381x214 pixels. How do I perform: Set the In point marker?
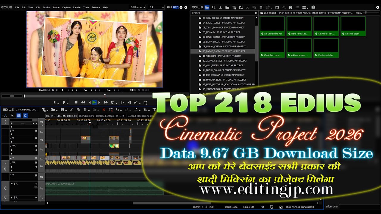[x=55, y=103]
